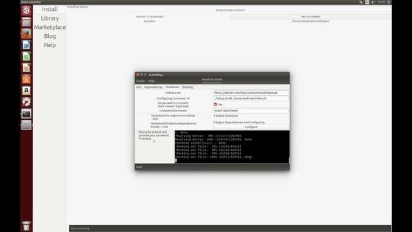
Task: Open Ubuntu Dash search icon
Action: pos(26,11)
